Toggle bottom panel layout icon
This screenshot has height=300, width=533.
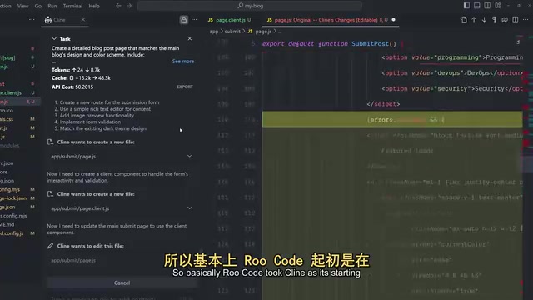477,6
